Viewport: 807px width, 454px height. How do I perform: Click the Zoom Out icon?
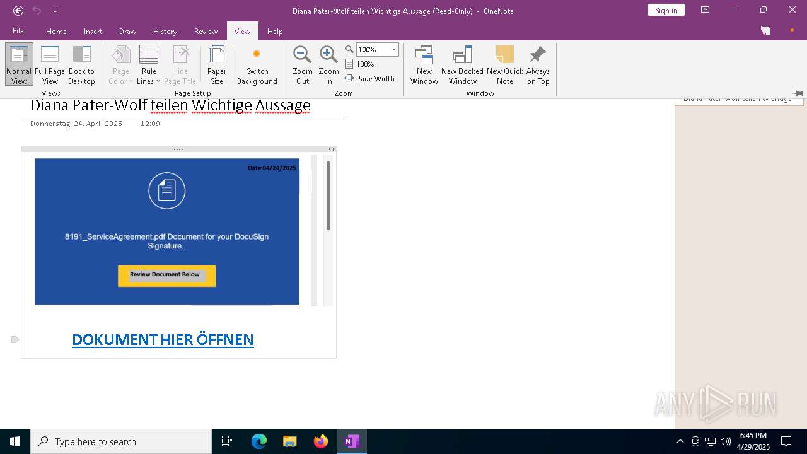point(303,55)
